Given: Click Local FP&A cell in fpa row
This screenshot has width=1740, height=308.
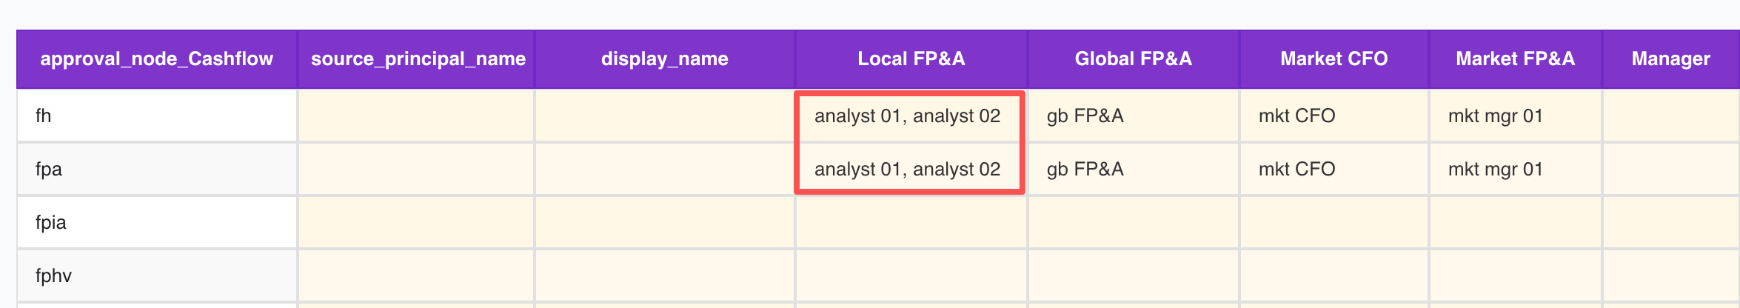Looking at the screenshot, I should [x=908, y=169].
